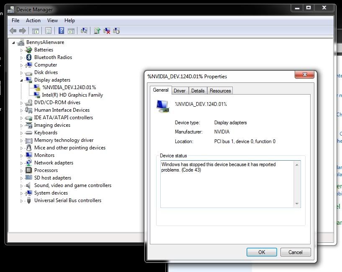Disable device toolbar icon with down arrow
Screen dimensions: 342x272
(x=116, y=31)
